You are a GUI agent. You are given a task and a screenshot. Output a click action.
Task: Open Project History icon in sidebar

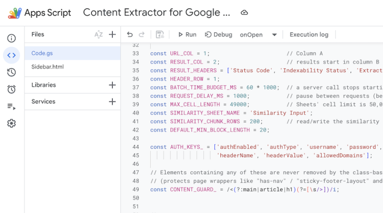(x=11, y=72)
